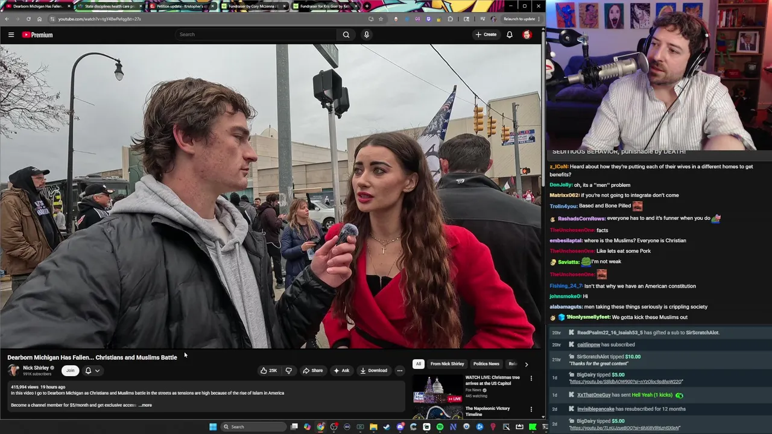Expand the description with ...more

[145, 405]
